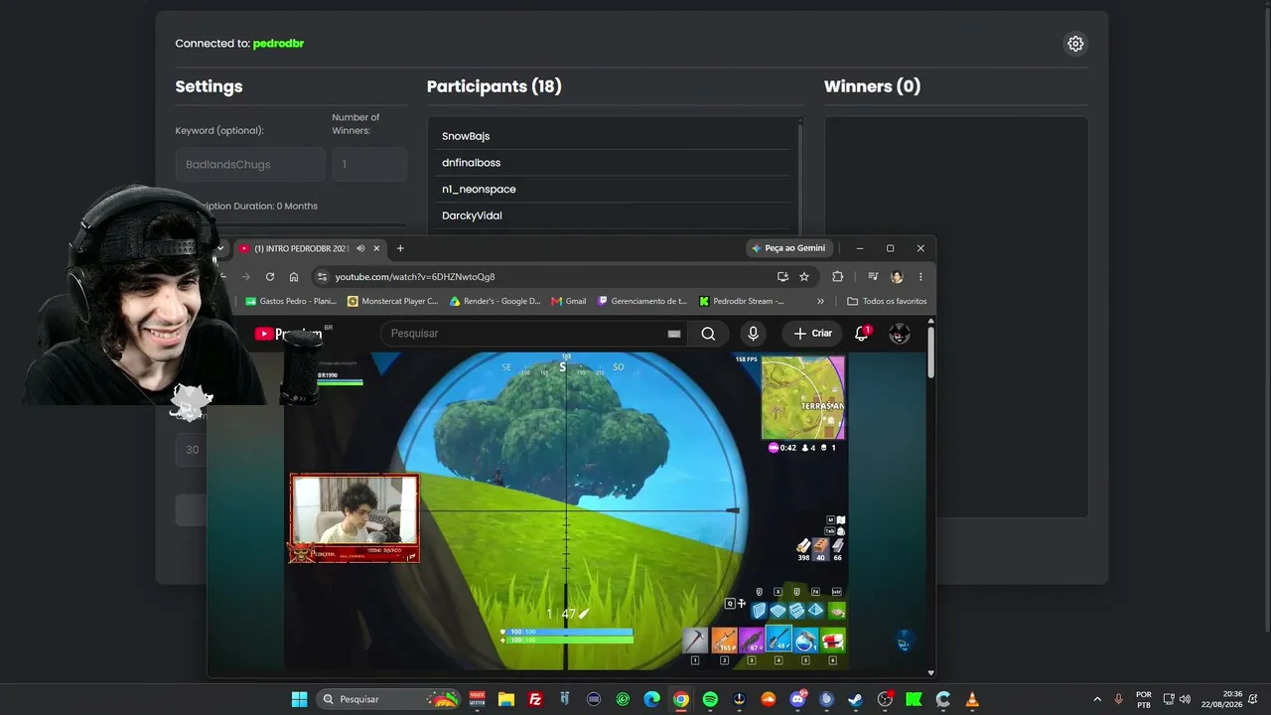
Task: Expand hidden system tray icons
Action: pyautogui.click(x=1097, y=699)
